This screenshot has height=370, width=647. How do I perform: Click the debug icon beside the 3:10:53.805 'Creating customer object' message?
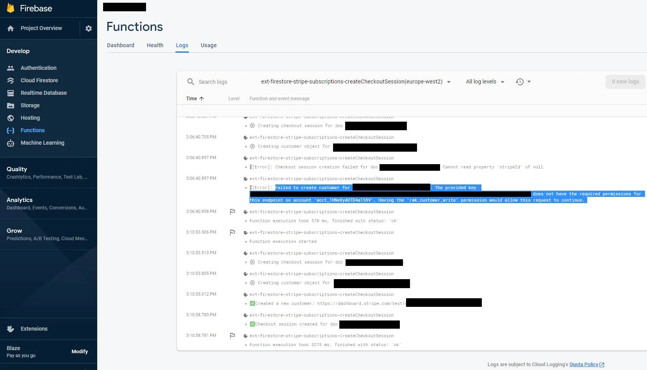[252, 283]
